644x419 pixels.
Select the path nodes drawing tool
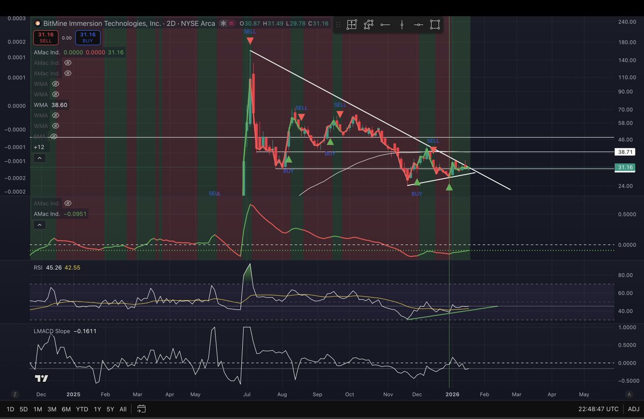(x=368, y=25)
